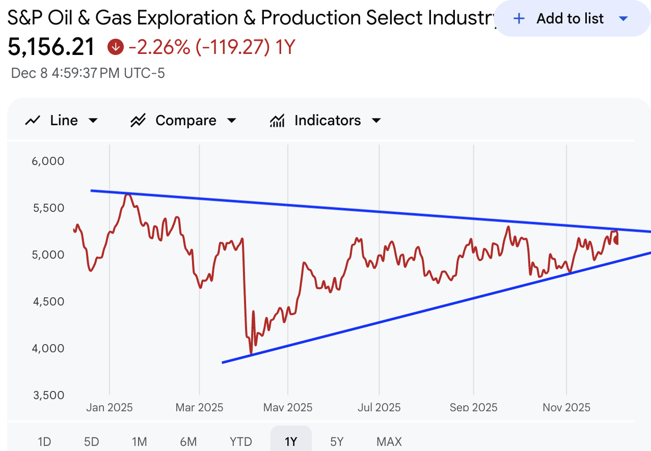Viewport: 651px width, 451px height.
Task: Click the Line chart type icon
Action: click(33, 121)
